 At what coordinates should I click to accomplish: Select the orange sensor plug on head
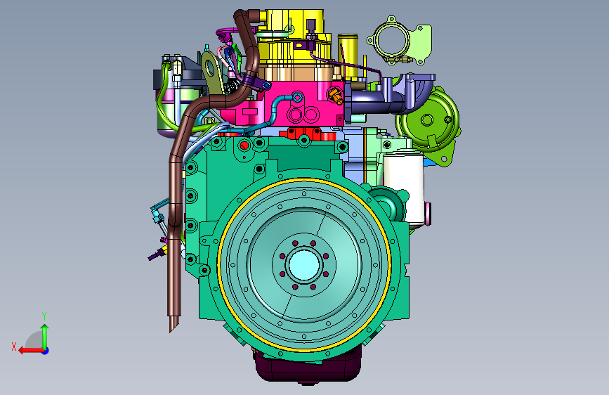pyautogui.click(x=335, y=96)
